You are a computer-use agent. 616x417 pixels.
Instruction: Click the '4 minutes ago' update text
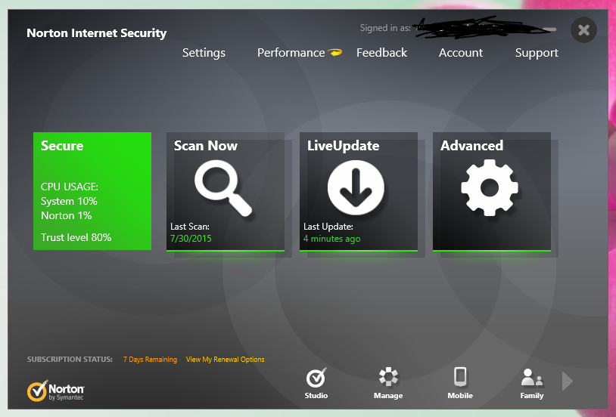pos(332,239)
